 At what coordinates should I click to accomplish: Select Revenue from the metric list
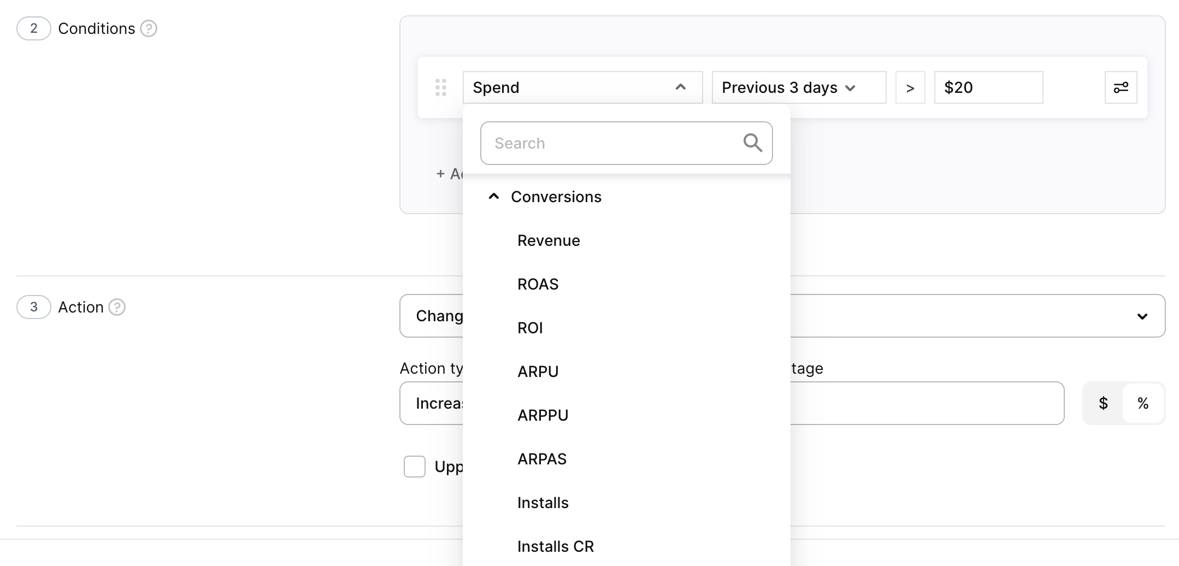pyautogui.click(x=549, y=240)
